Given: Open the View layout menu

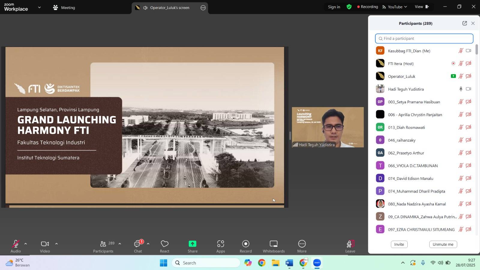Looking at the screenshot, I should coord(421,7).
